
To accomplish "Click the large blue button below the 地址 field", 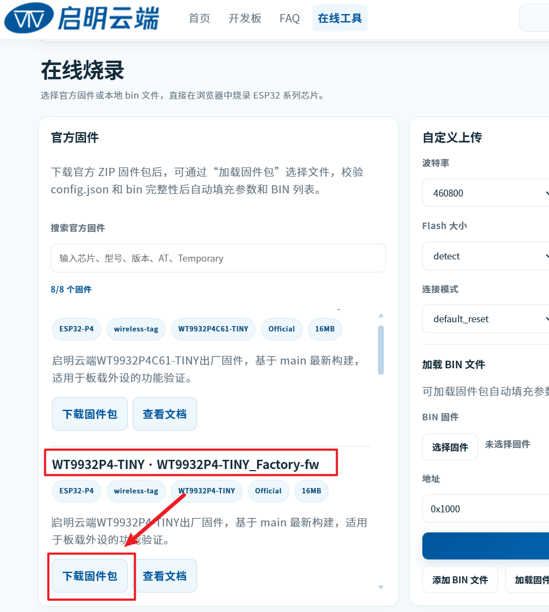I will point(486,545).
